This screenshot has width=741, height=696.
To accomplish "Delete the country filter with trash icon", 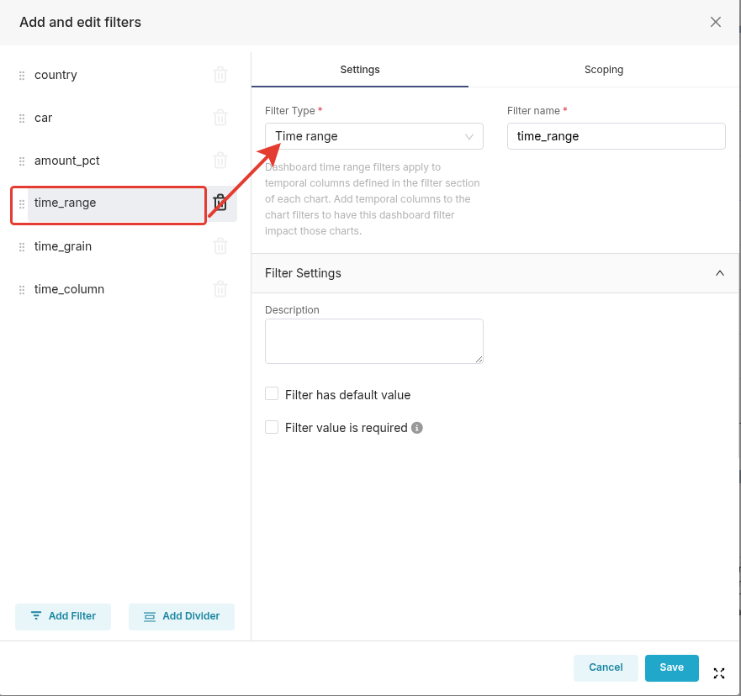I will coord(220,75).
